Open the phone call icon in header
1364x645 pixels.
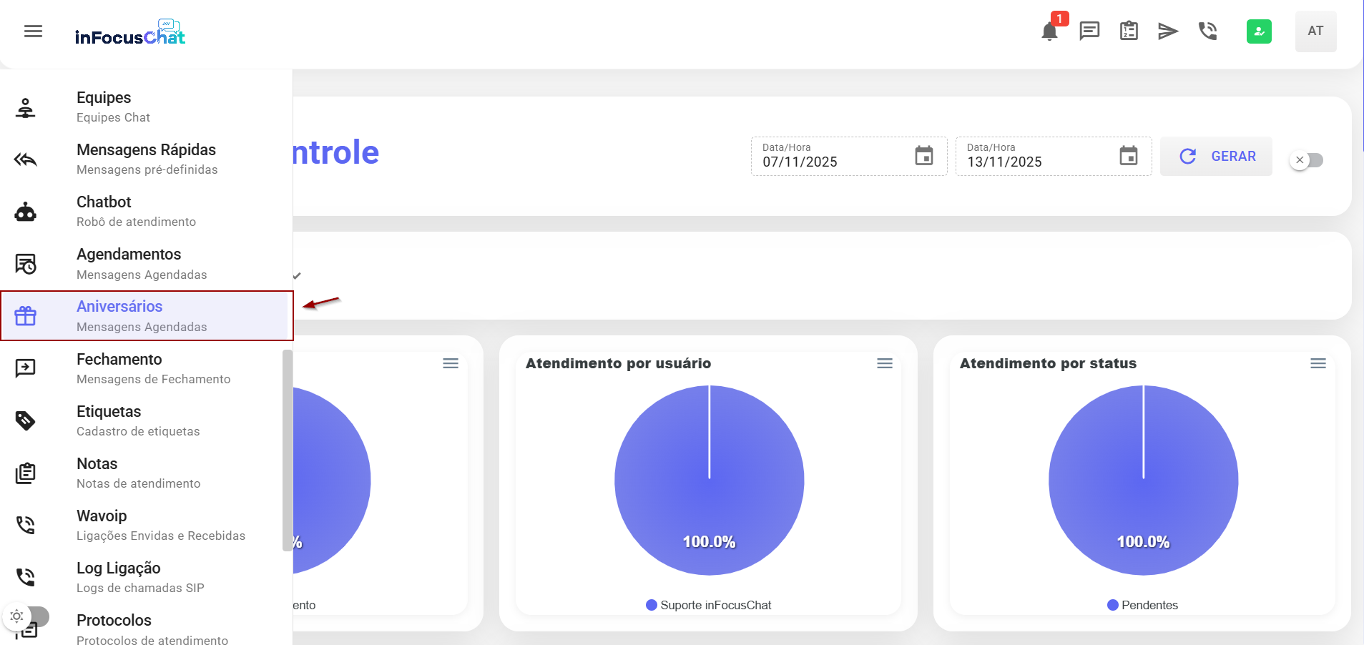tap(1207, 31)
